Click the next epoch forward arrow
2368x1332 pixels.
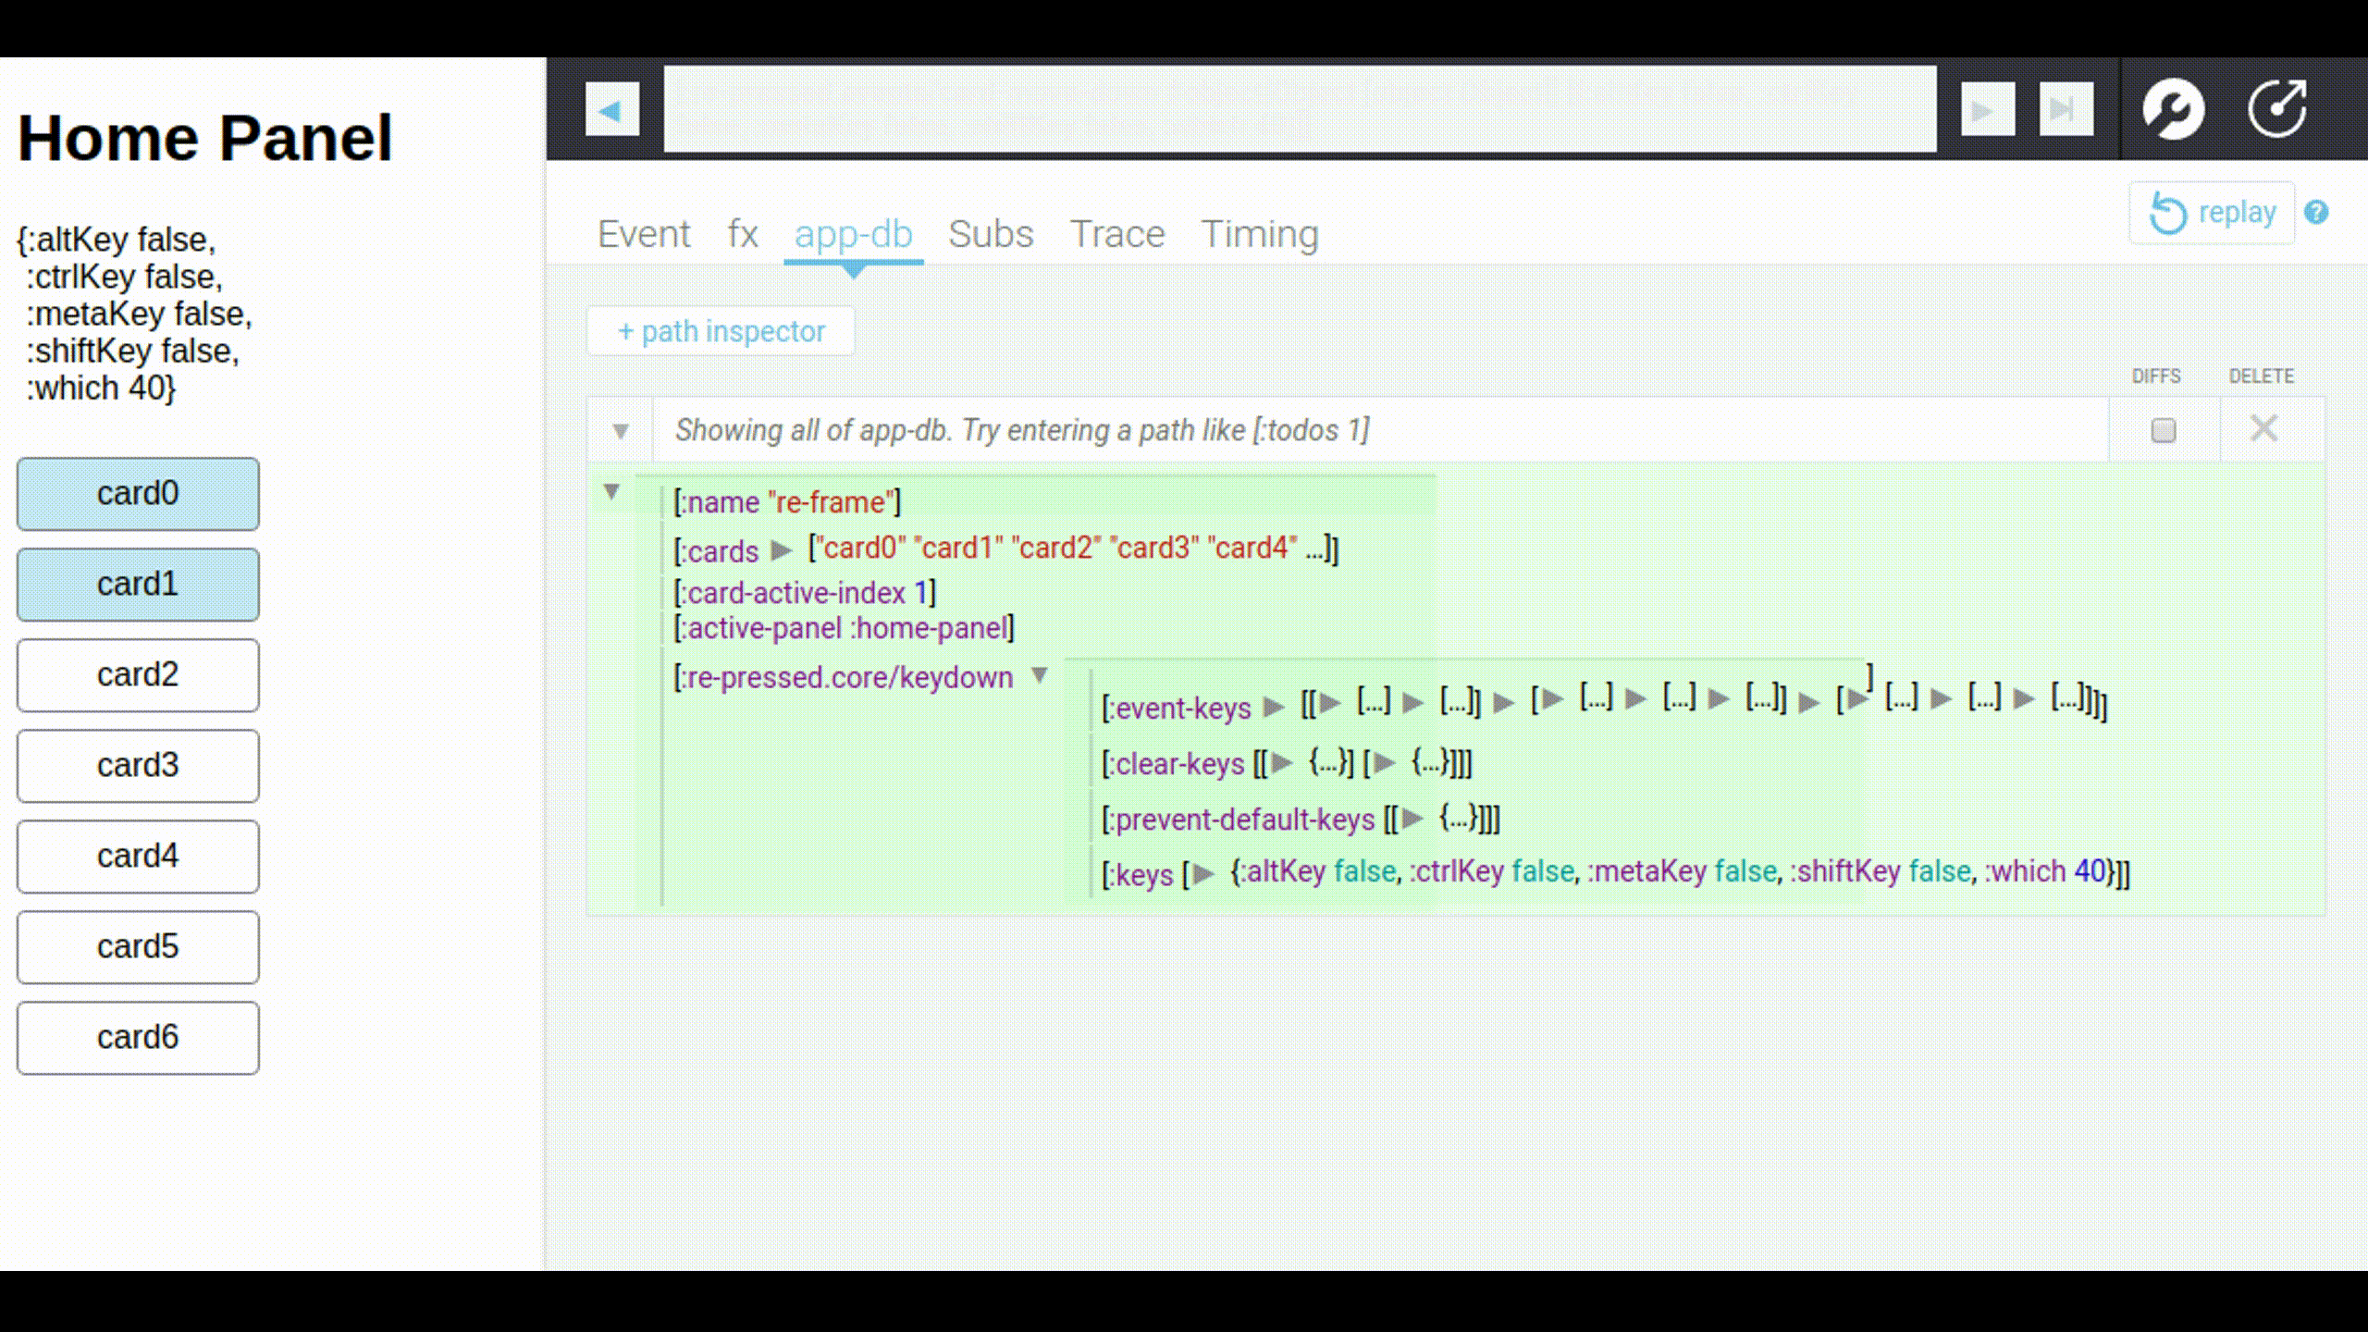[x=1987, y=110]
